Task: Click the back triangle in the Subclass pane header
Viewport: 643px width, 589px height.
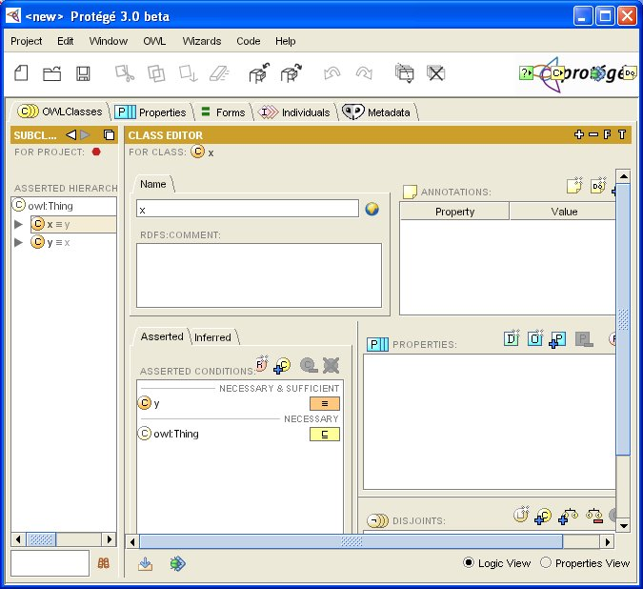Action: [70, 134]
